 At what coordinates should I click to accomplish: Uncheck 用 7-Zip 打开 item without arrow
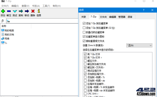click(x=85, y=54)
